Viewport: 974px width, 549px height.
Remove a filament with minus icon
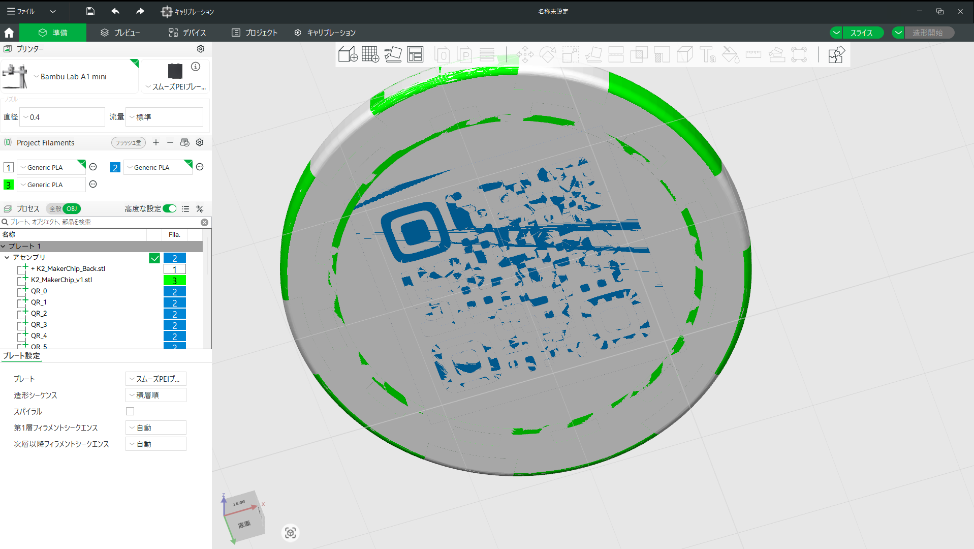[170, 142]
